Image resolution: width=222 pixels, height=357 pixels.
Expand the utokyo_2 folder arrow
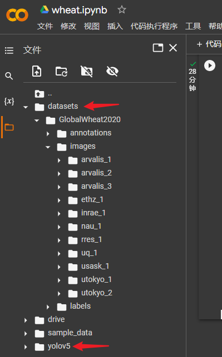click(59, 294)
